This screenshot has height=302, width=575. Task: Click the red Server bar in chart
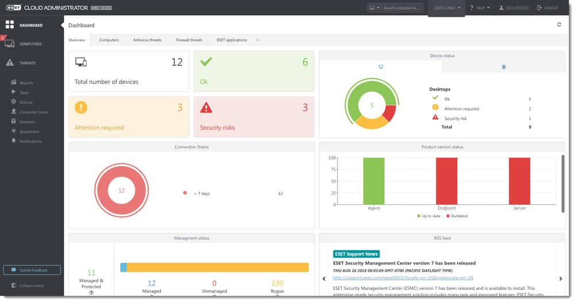[x=519, y=181]
